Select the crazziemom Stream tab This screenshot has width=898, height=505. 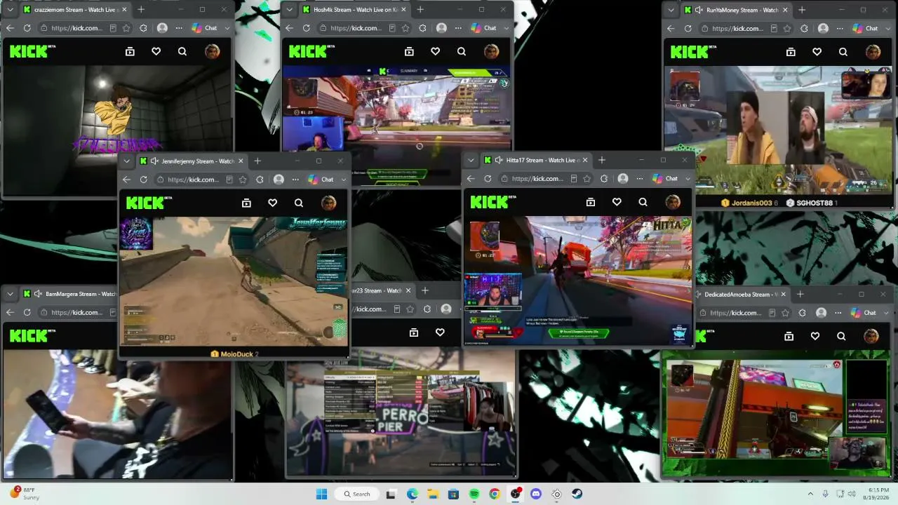click(x=74, y=10)
